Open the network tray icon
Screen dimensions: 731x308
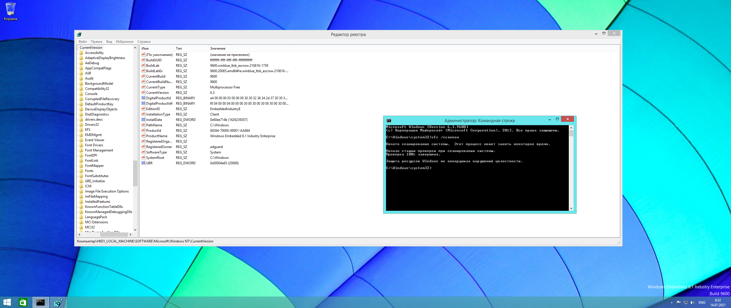686,303
